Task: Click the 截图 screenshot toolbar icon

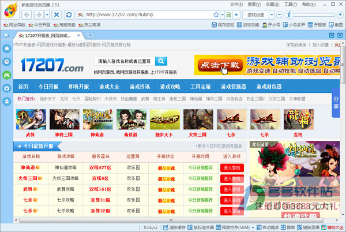Action: pyautogui.click(x=336, y=25)
